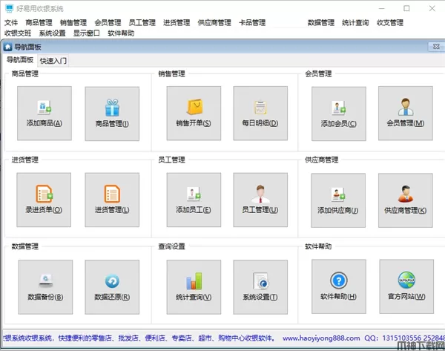Click the 好易用收银系统 app icon
This screenshot has height=351, width=445.
pyautogui.click(x=9, y=8)
